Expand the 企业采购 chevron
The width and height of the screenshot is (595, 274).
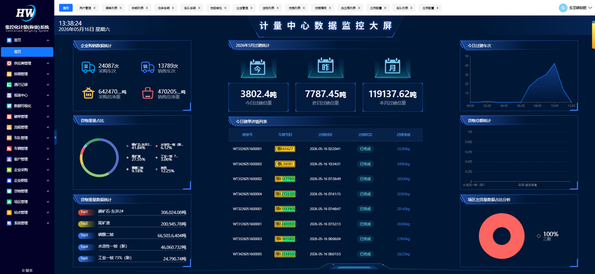point(48,170)
